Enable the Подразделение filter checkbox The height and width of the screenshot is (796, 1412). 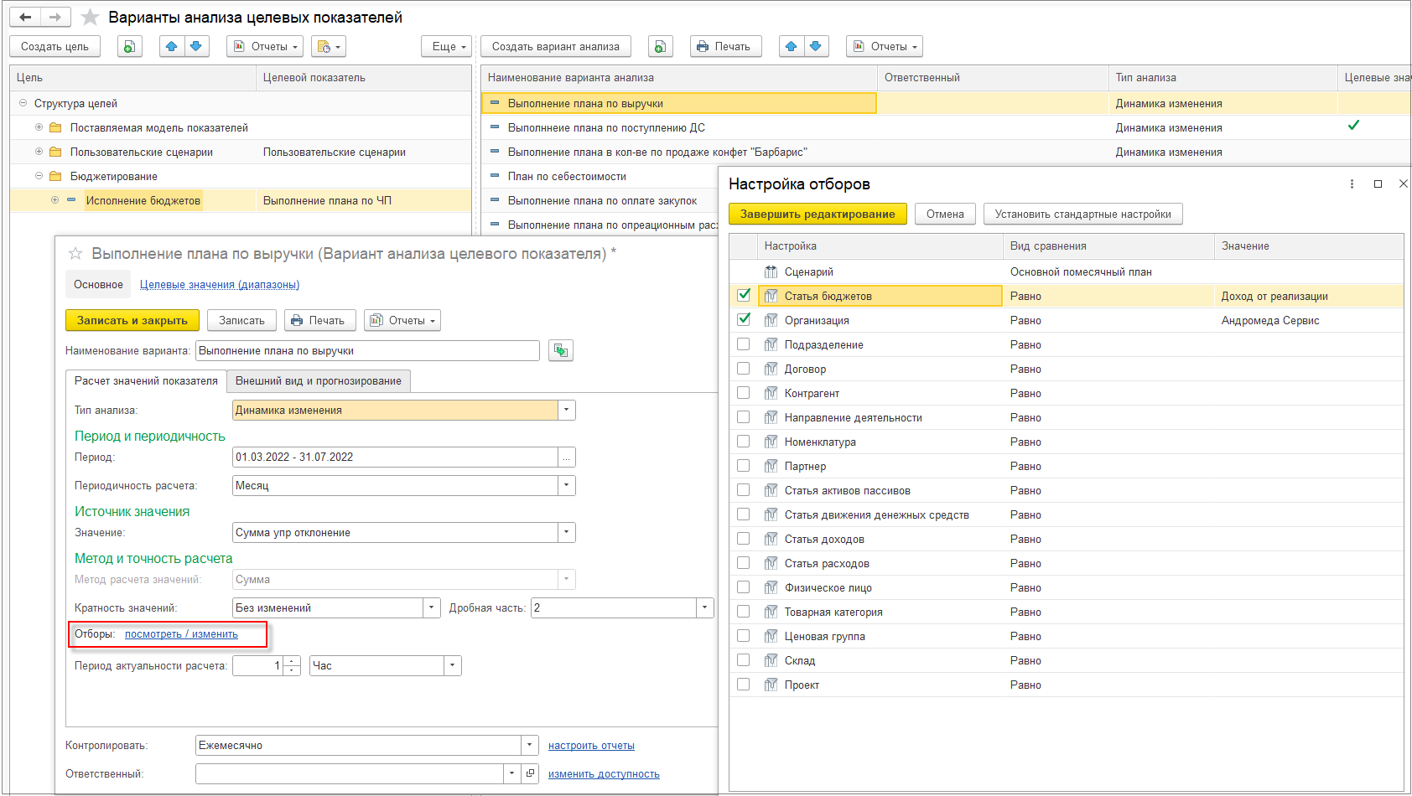point(744,344)
